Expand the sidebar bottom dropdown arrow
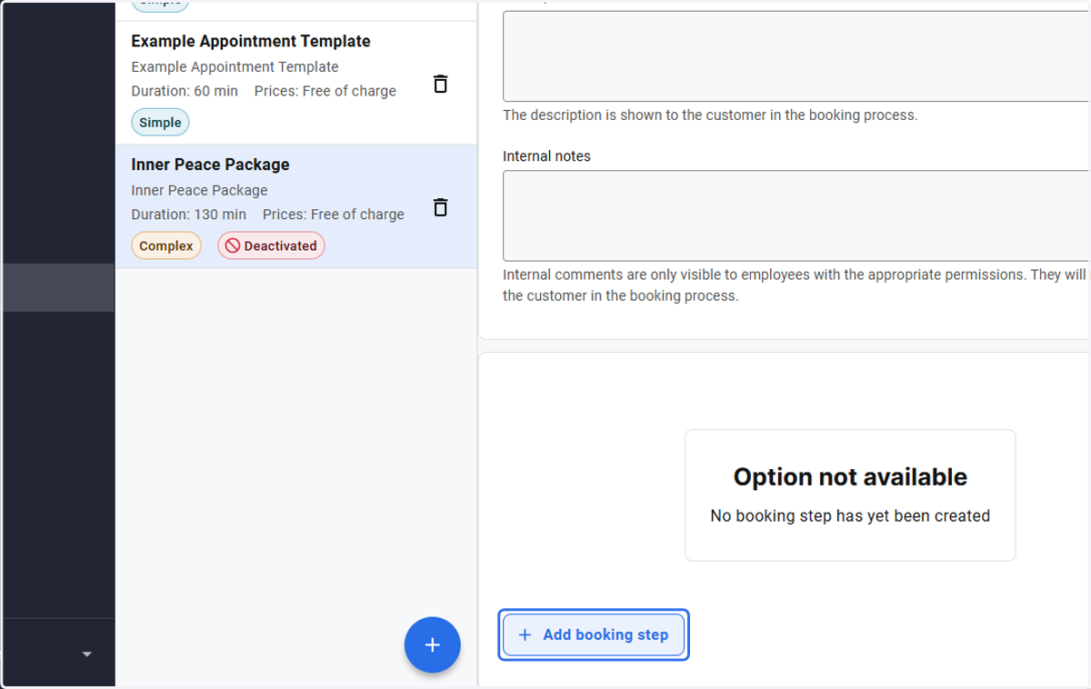Viewport: 1091px width, 689px height. [87, 654]
